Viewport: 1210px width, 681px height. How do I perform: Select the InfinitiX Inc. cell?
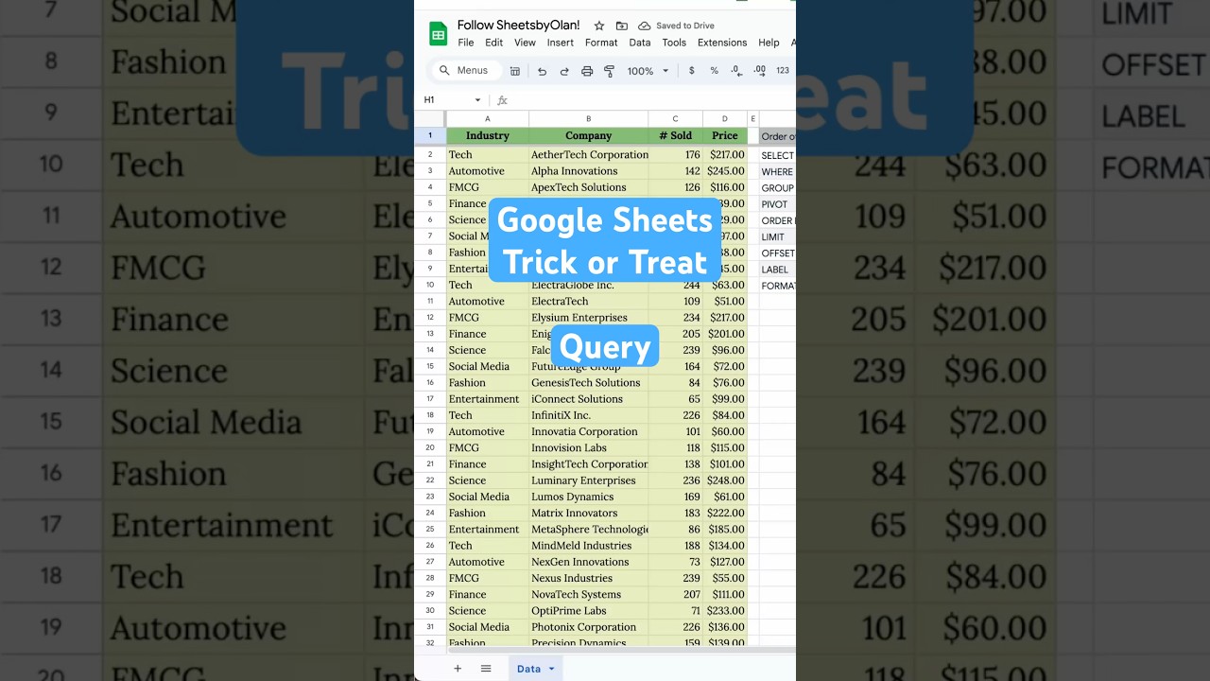(x=588, y=415)
